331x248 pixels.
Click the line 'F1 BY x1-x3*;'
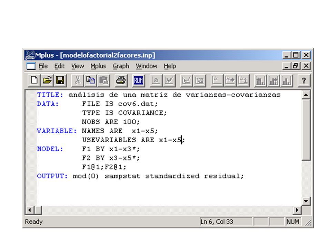(x=111, y=149)
